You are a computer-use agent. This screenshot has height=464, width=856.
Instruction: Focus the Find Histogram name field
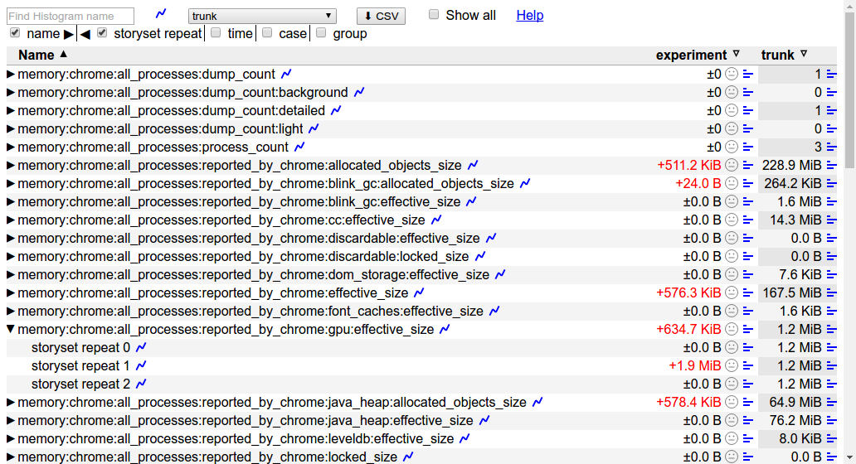71,16
